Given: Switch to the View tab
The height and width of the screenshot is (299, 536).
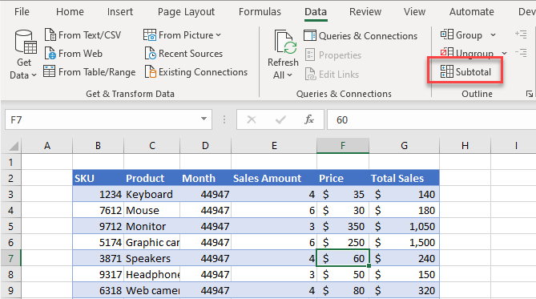Looking at the screenshot, I should (414, 12).
